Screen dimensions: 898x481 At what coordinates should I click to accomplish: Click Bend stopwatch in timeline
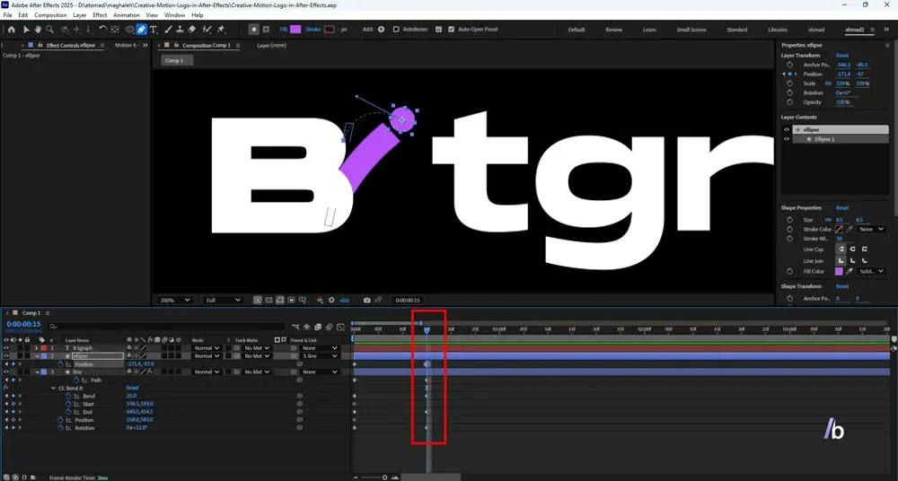tap(69, 397)
